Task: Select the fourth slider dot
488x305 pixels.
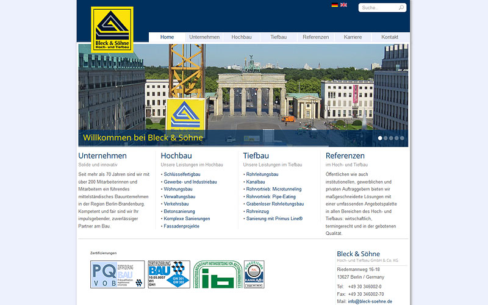Action: 396,138
